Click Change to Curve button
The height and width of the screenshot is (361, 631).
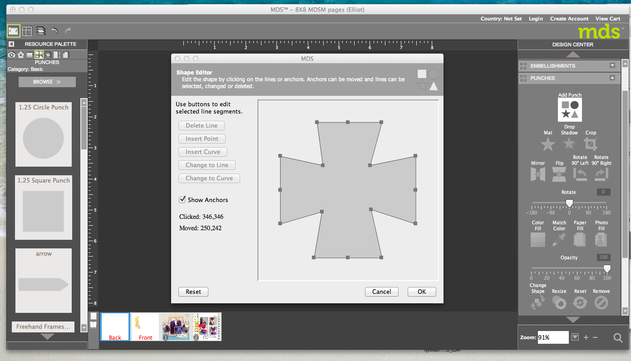pos(209,178)
